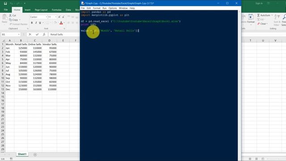Click the Dec cell in column A
Screen dimensions: 286x161
[x=10, y=89]
